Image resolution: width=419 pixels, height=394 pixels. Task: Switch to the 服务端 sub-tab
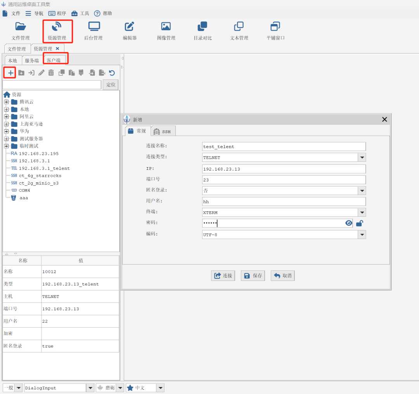pyautogui.click(x=32, y=60)
